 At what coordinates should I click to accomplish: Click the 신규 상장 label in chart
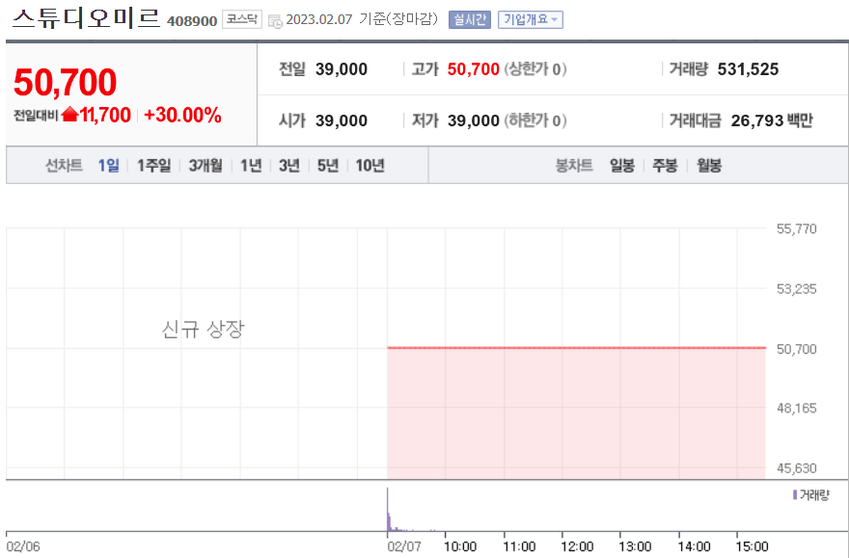tap(203, 329)
